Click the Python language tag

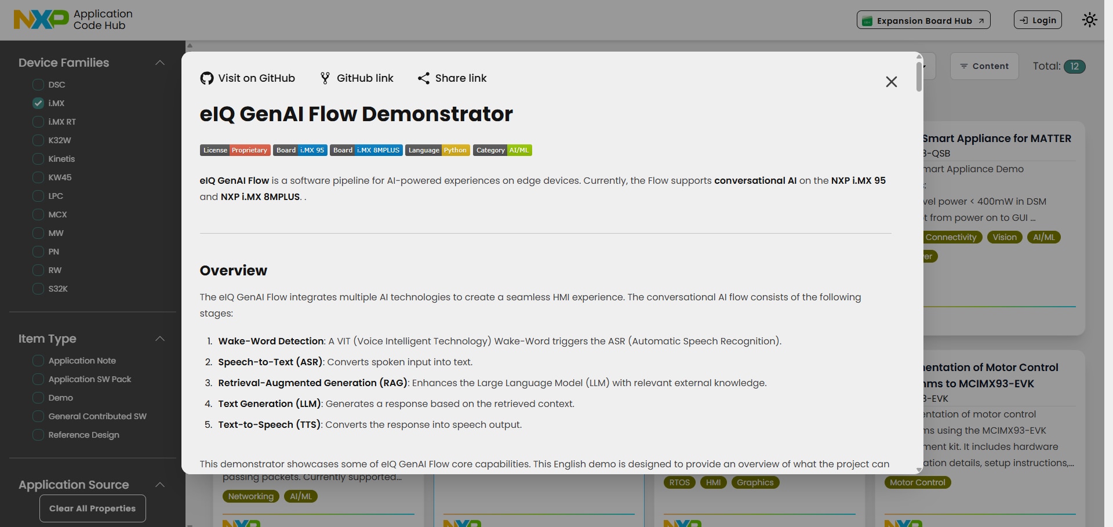[x=456, y=150]
